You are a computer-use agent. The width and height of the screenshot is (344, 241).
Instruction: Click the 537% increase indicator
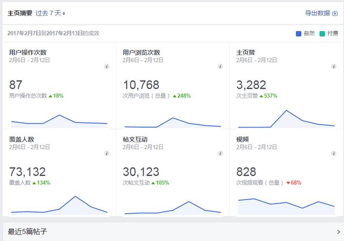tap(268, 96)
